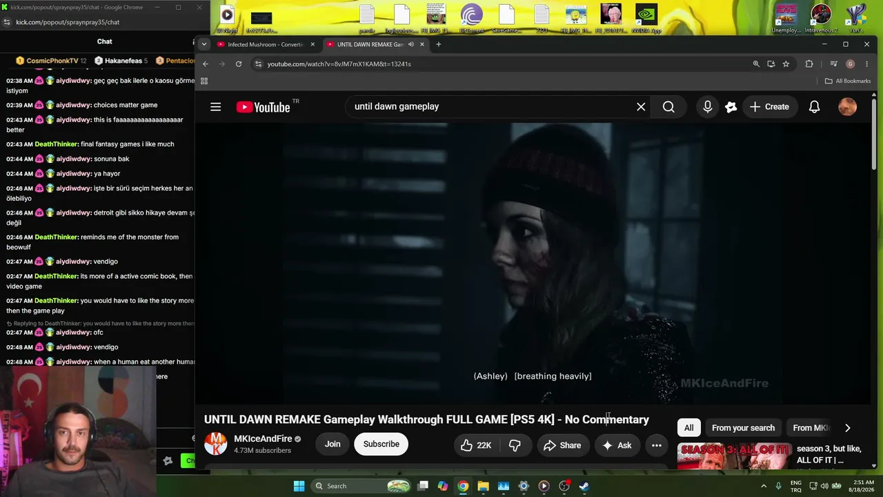This screenshot has height=497, width=883.
Task: Like the video with thumbs up
Action: point(476,445)
